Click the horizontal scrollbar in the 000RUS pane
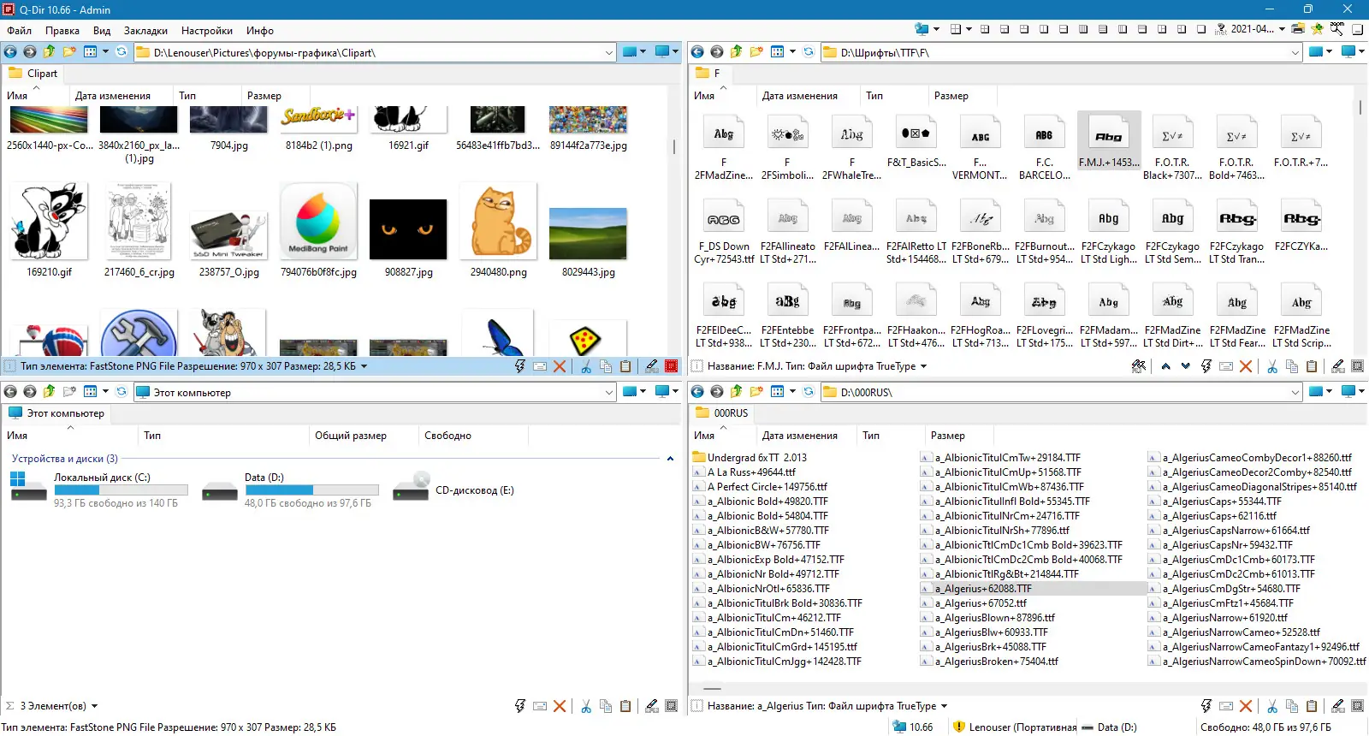1369x736 pixels. [x=712, y=688]
